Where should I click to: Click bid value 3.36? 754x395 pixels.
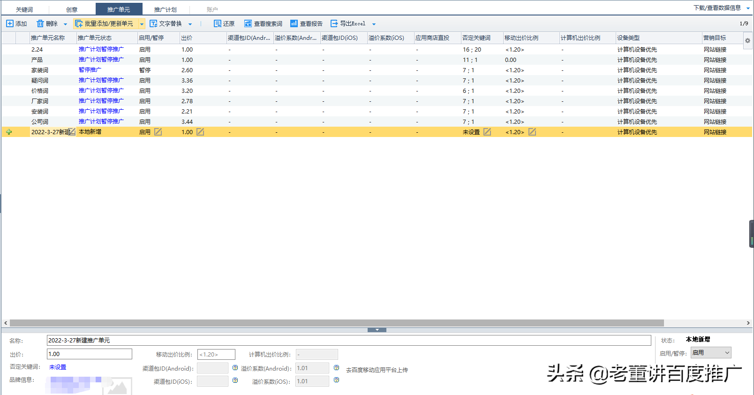tap(187, 81)
